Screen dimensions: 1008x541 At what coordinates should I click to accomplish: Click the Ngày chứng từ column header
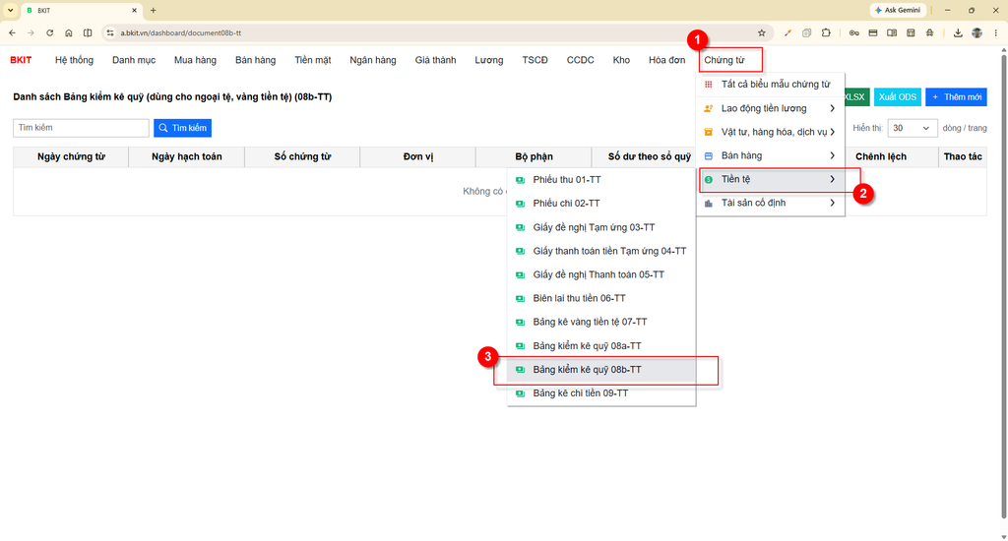71,156
